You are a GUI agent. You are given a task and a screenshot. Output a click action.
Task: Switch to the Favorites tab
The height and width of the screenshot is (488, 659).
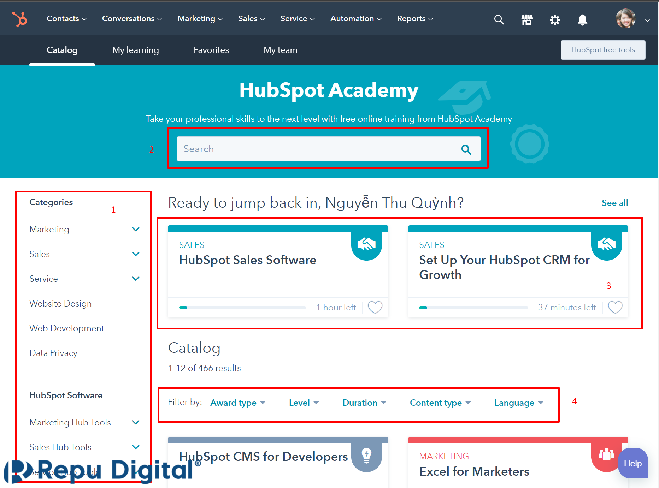pos(211,50)
